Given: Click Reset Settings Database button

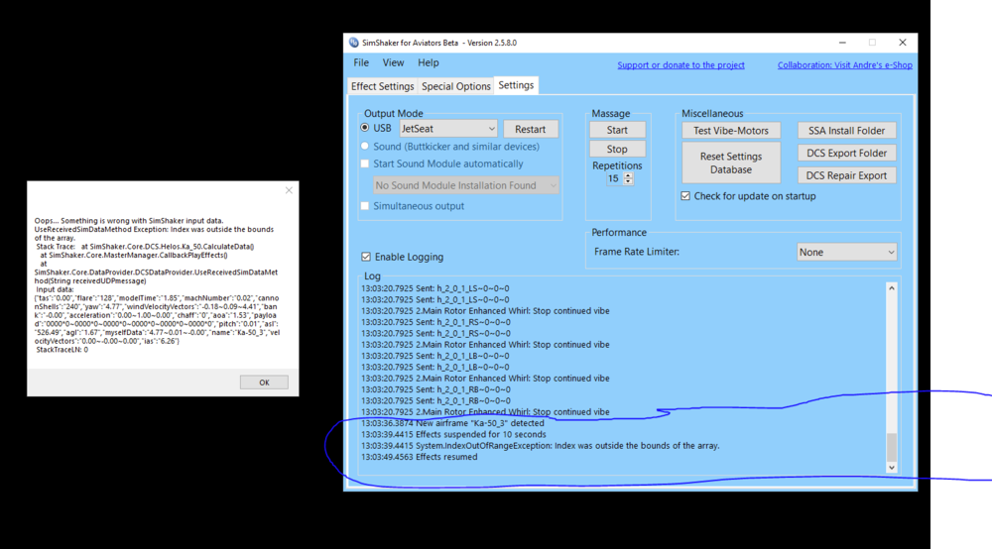Looking at the screenshot, I should click(x=731, y=163).
